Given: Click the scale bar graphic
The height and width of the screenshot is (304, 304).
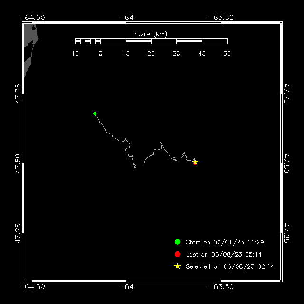Looking at the screenshot, I should coord(151,41).
